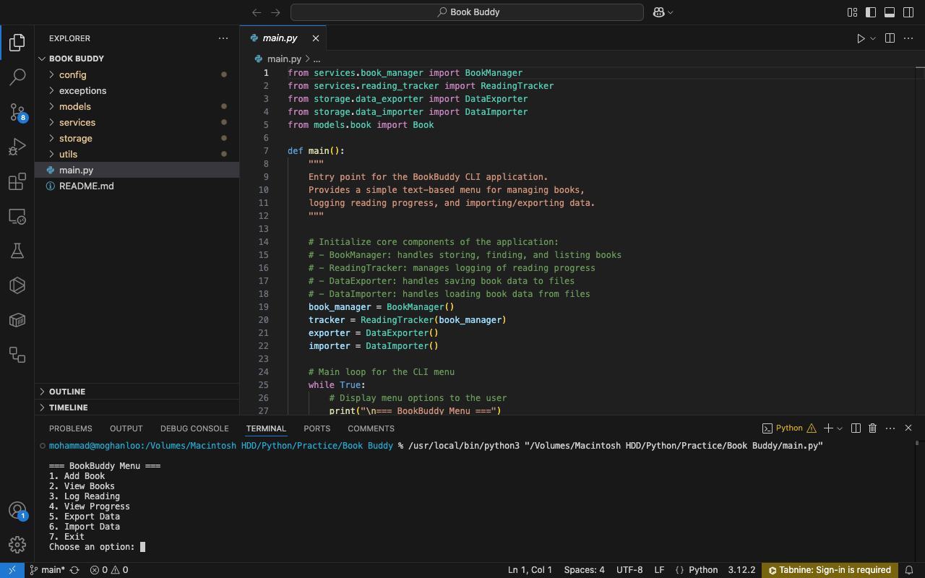Click the Split Editor Right icon
The width and height of the screenshot is (925, 578).
point(890,38)
